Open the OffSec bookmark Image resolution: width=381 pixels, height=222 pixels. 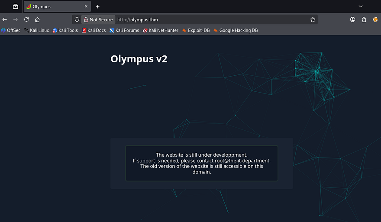point(11,30)
